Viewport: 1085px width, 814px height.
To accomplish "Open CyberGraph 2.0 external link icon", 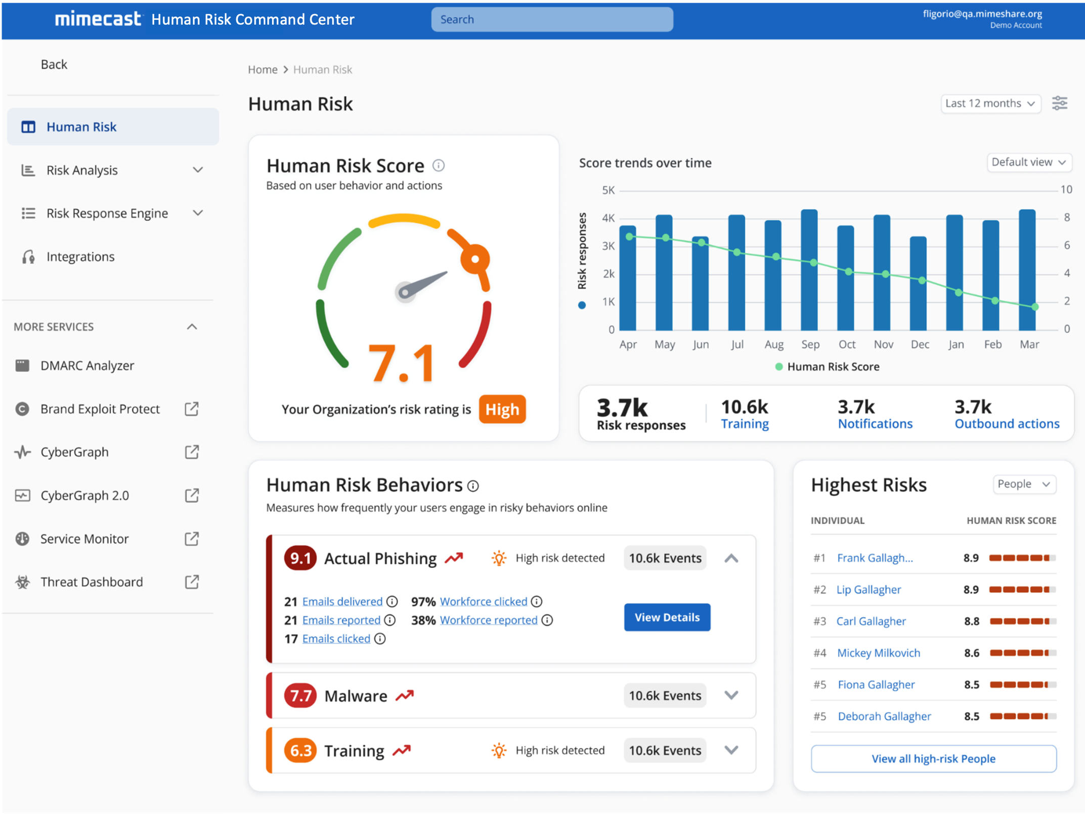I will (x=192, y=495).
